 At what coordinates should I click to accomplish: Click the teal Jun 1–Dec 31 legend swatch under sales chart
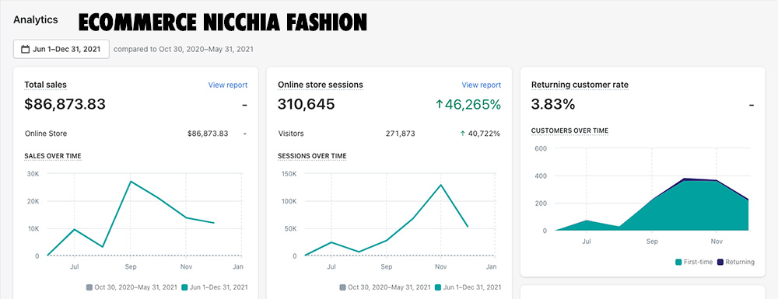click(x=184, y=287)
